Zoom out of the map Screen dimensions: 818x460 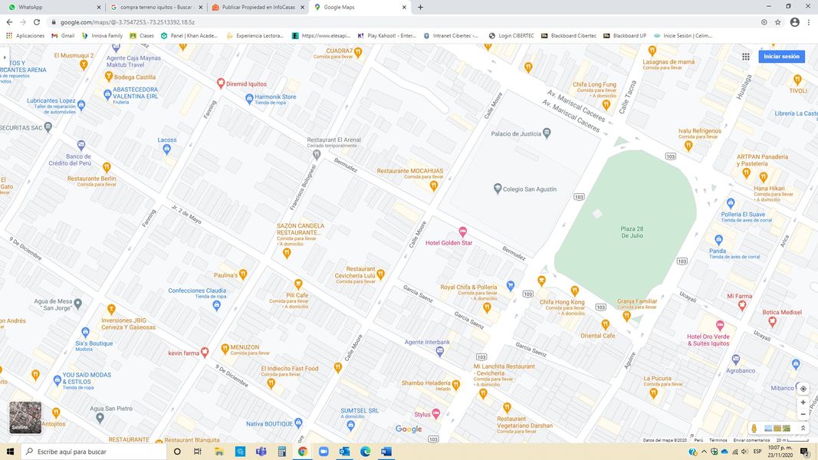pyautogui.click(x=803, y=414)
